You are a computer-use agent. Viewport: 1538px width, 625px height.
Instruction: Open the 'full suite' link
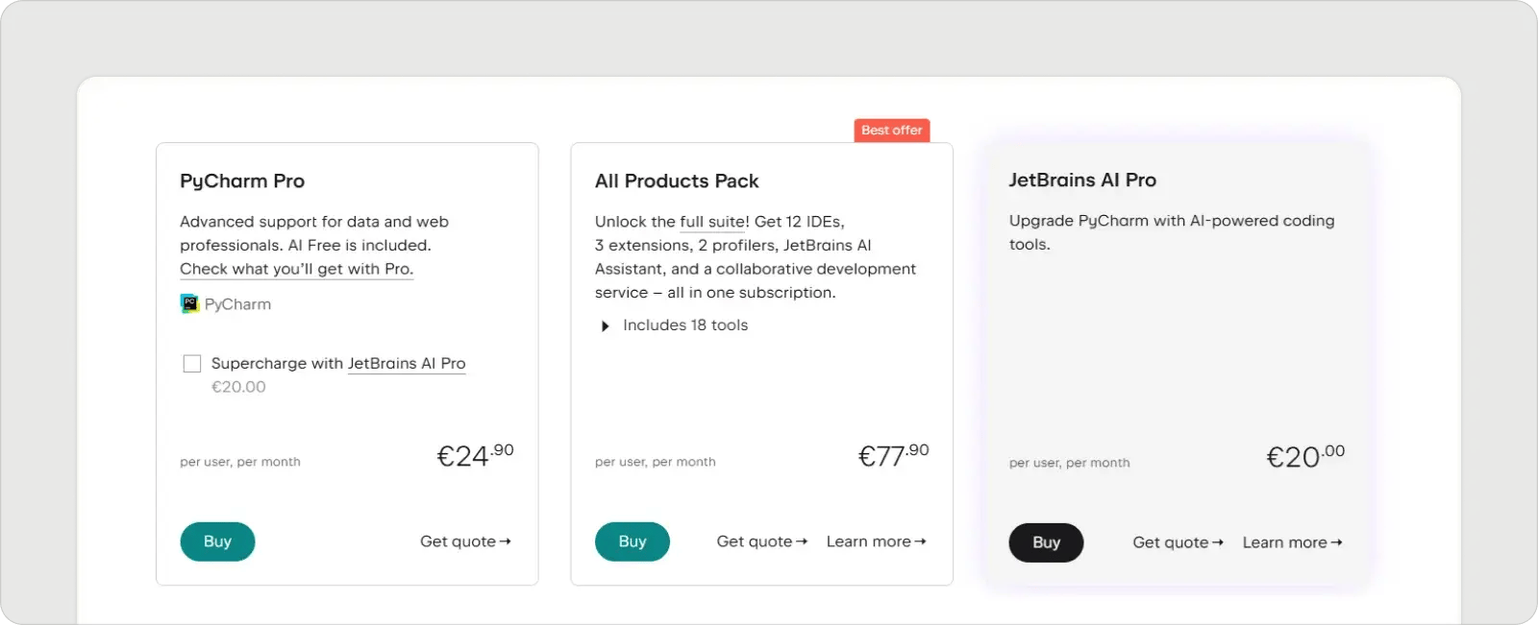click(712, 222)
